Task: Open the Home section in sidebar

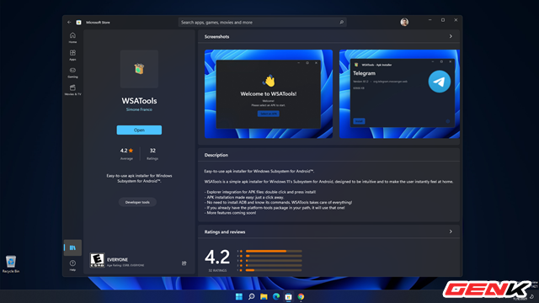Action: coord(72,37)
